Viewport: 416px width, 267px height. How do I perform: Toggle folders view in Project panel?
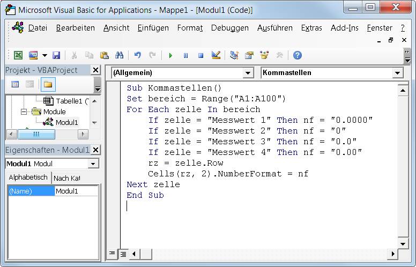pyautogui.click(x=48, y=84)
